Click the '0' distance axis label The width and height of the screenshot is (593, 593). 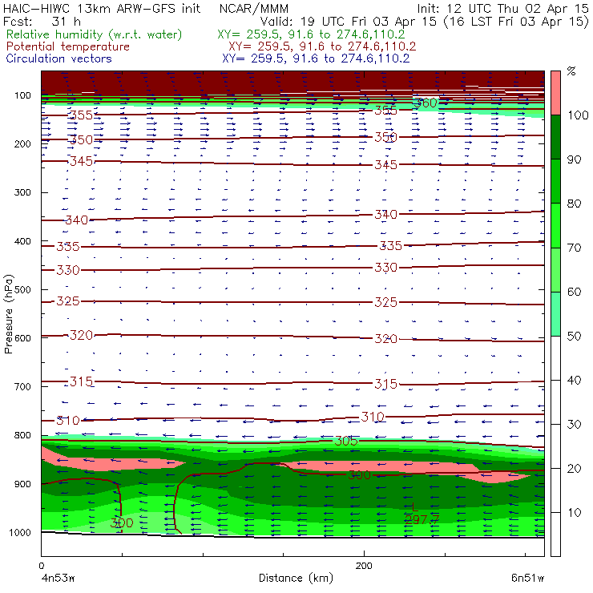41,566
